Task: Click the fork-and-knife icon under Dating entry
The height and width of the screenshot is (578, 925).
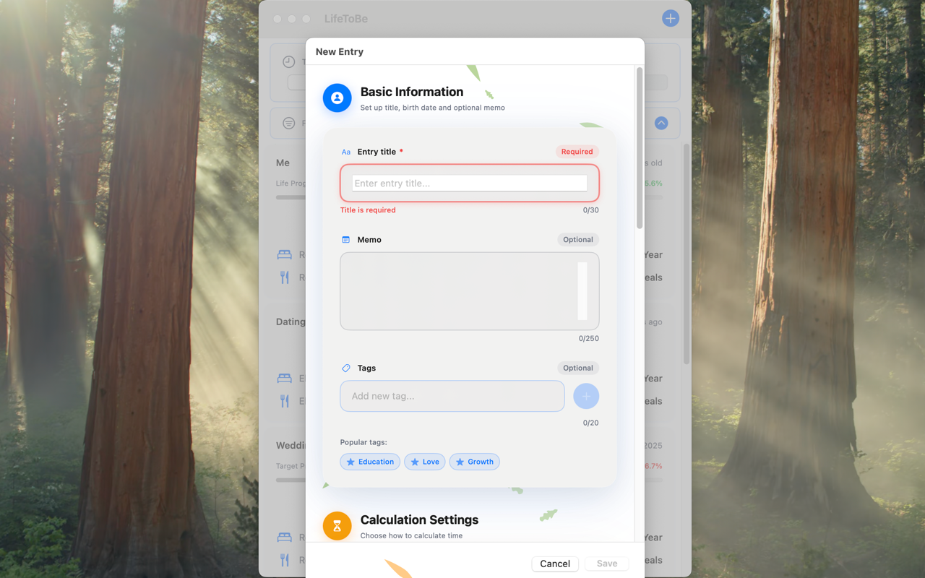Action: click(285, 401)
